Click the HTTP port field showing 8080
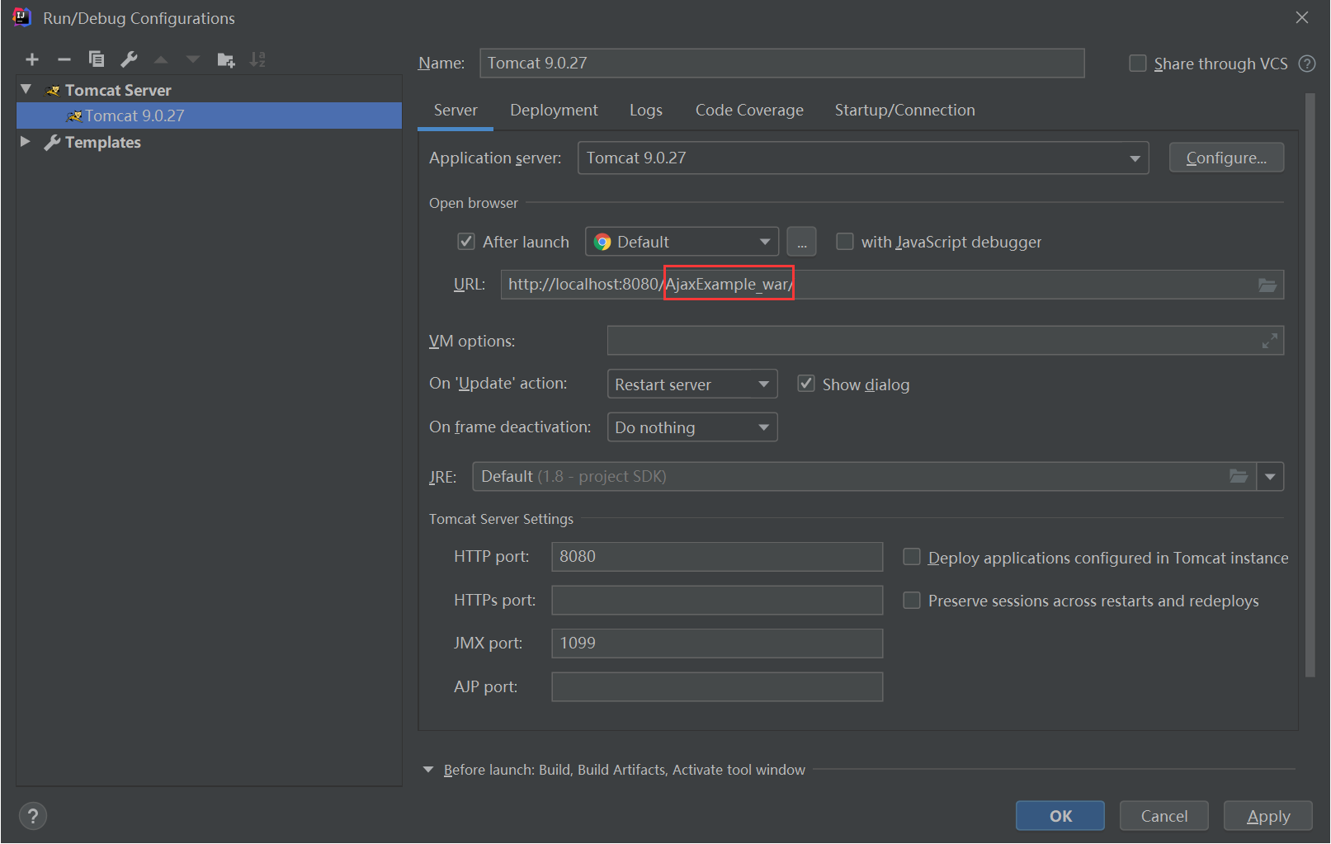The height and width of the screenshot is (844, 1331). 717,557
